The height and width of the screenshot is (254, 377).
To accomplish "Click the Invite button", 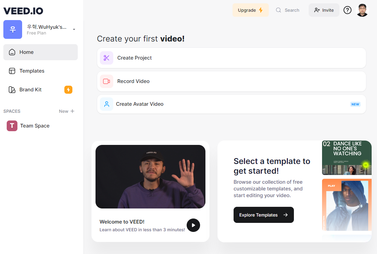I will tap(324, 10).
